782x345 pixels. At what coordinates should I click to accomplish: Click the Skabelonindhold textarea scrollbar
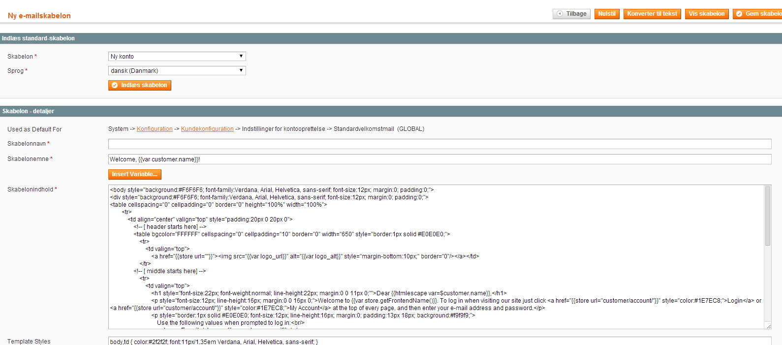[767, 217]
